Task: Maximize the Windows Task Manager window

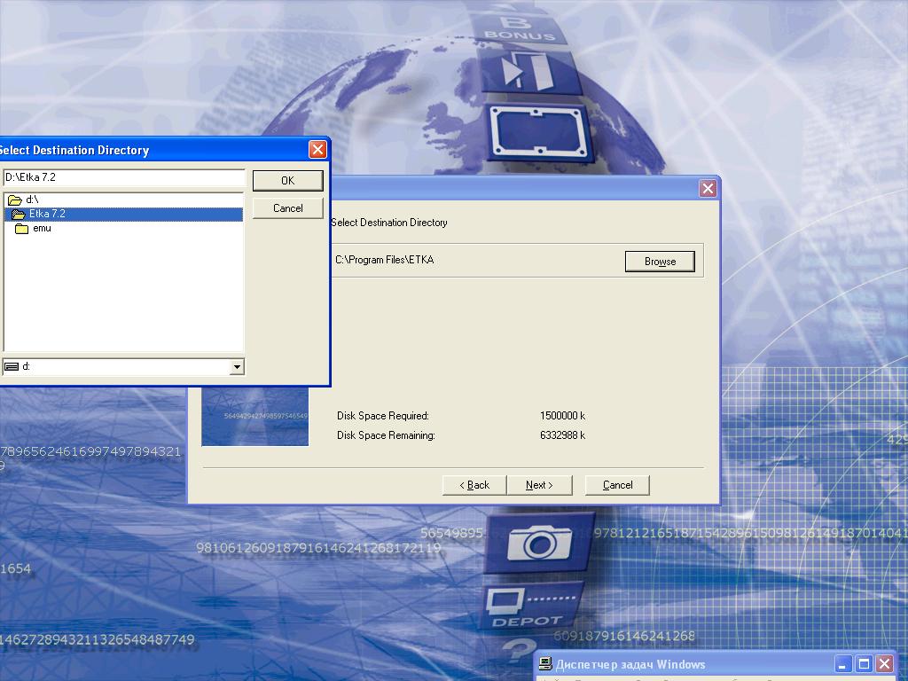Action: [x=865, y=664]
